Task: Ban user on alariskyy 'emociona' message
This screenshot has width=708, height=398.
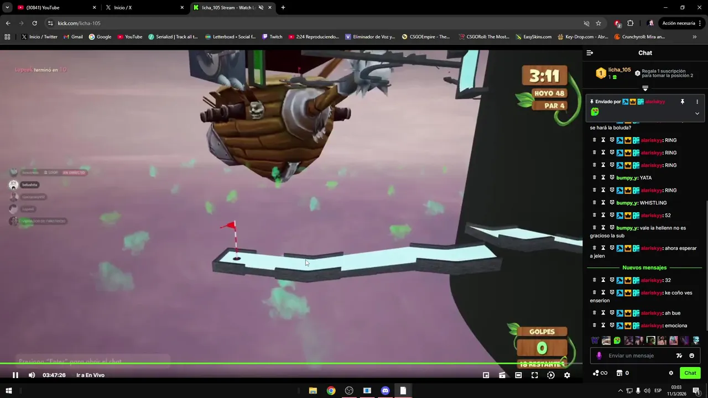Action: point(612,325)
